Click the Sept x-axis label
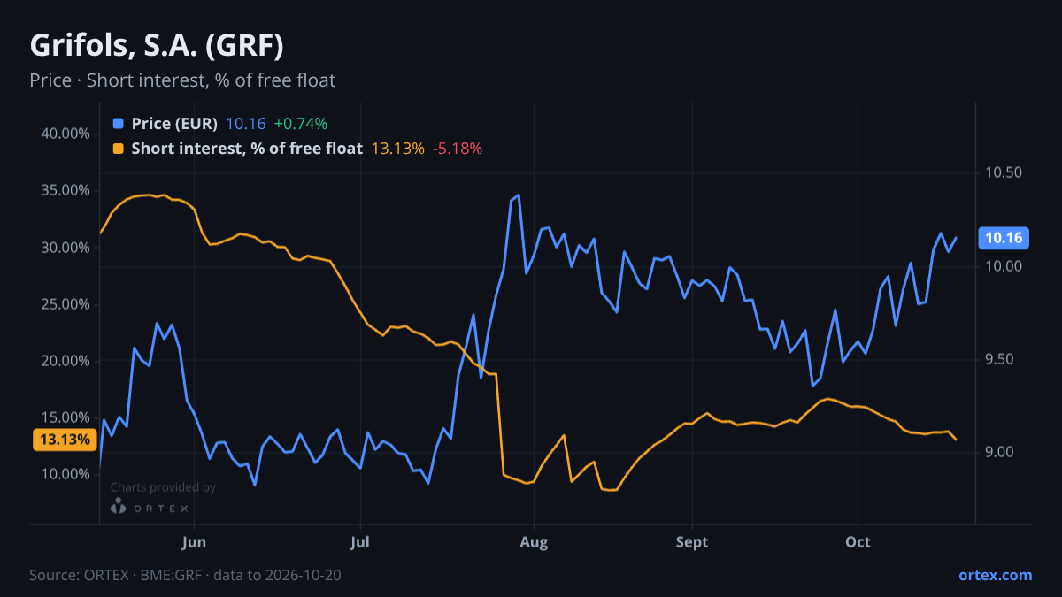 click(692, 542)
